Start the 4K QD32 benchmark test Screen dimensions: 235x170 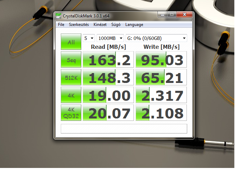click(71, 113)
